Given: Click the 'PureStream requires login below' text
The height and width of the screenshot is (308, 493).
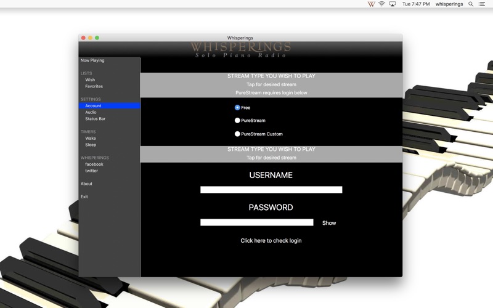Looking at the screenshot, I should (271, 93).
